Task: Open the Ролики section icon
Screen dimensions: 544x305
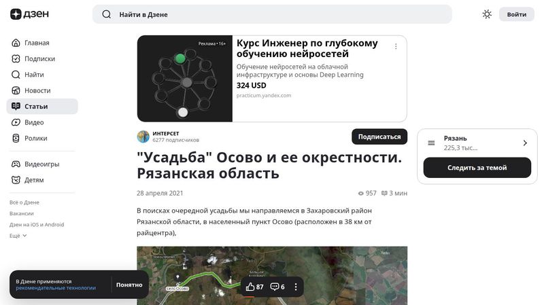Action: click(x=16, y=139)
